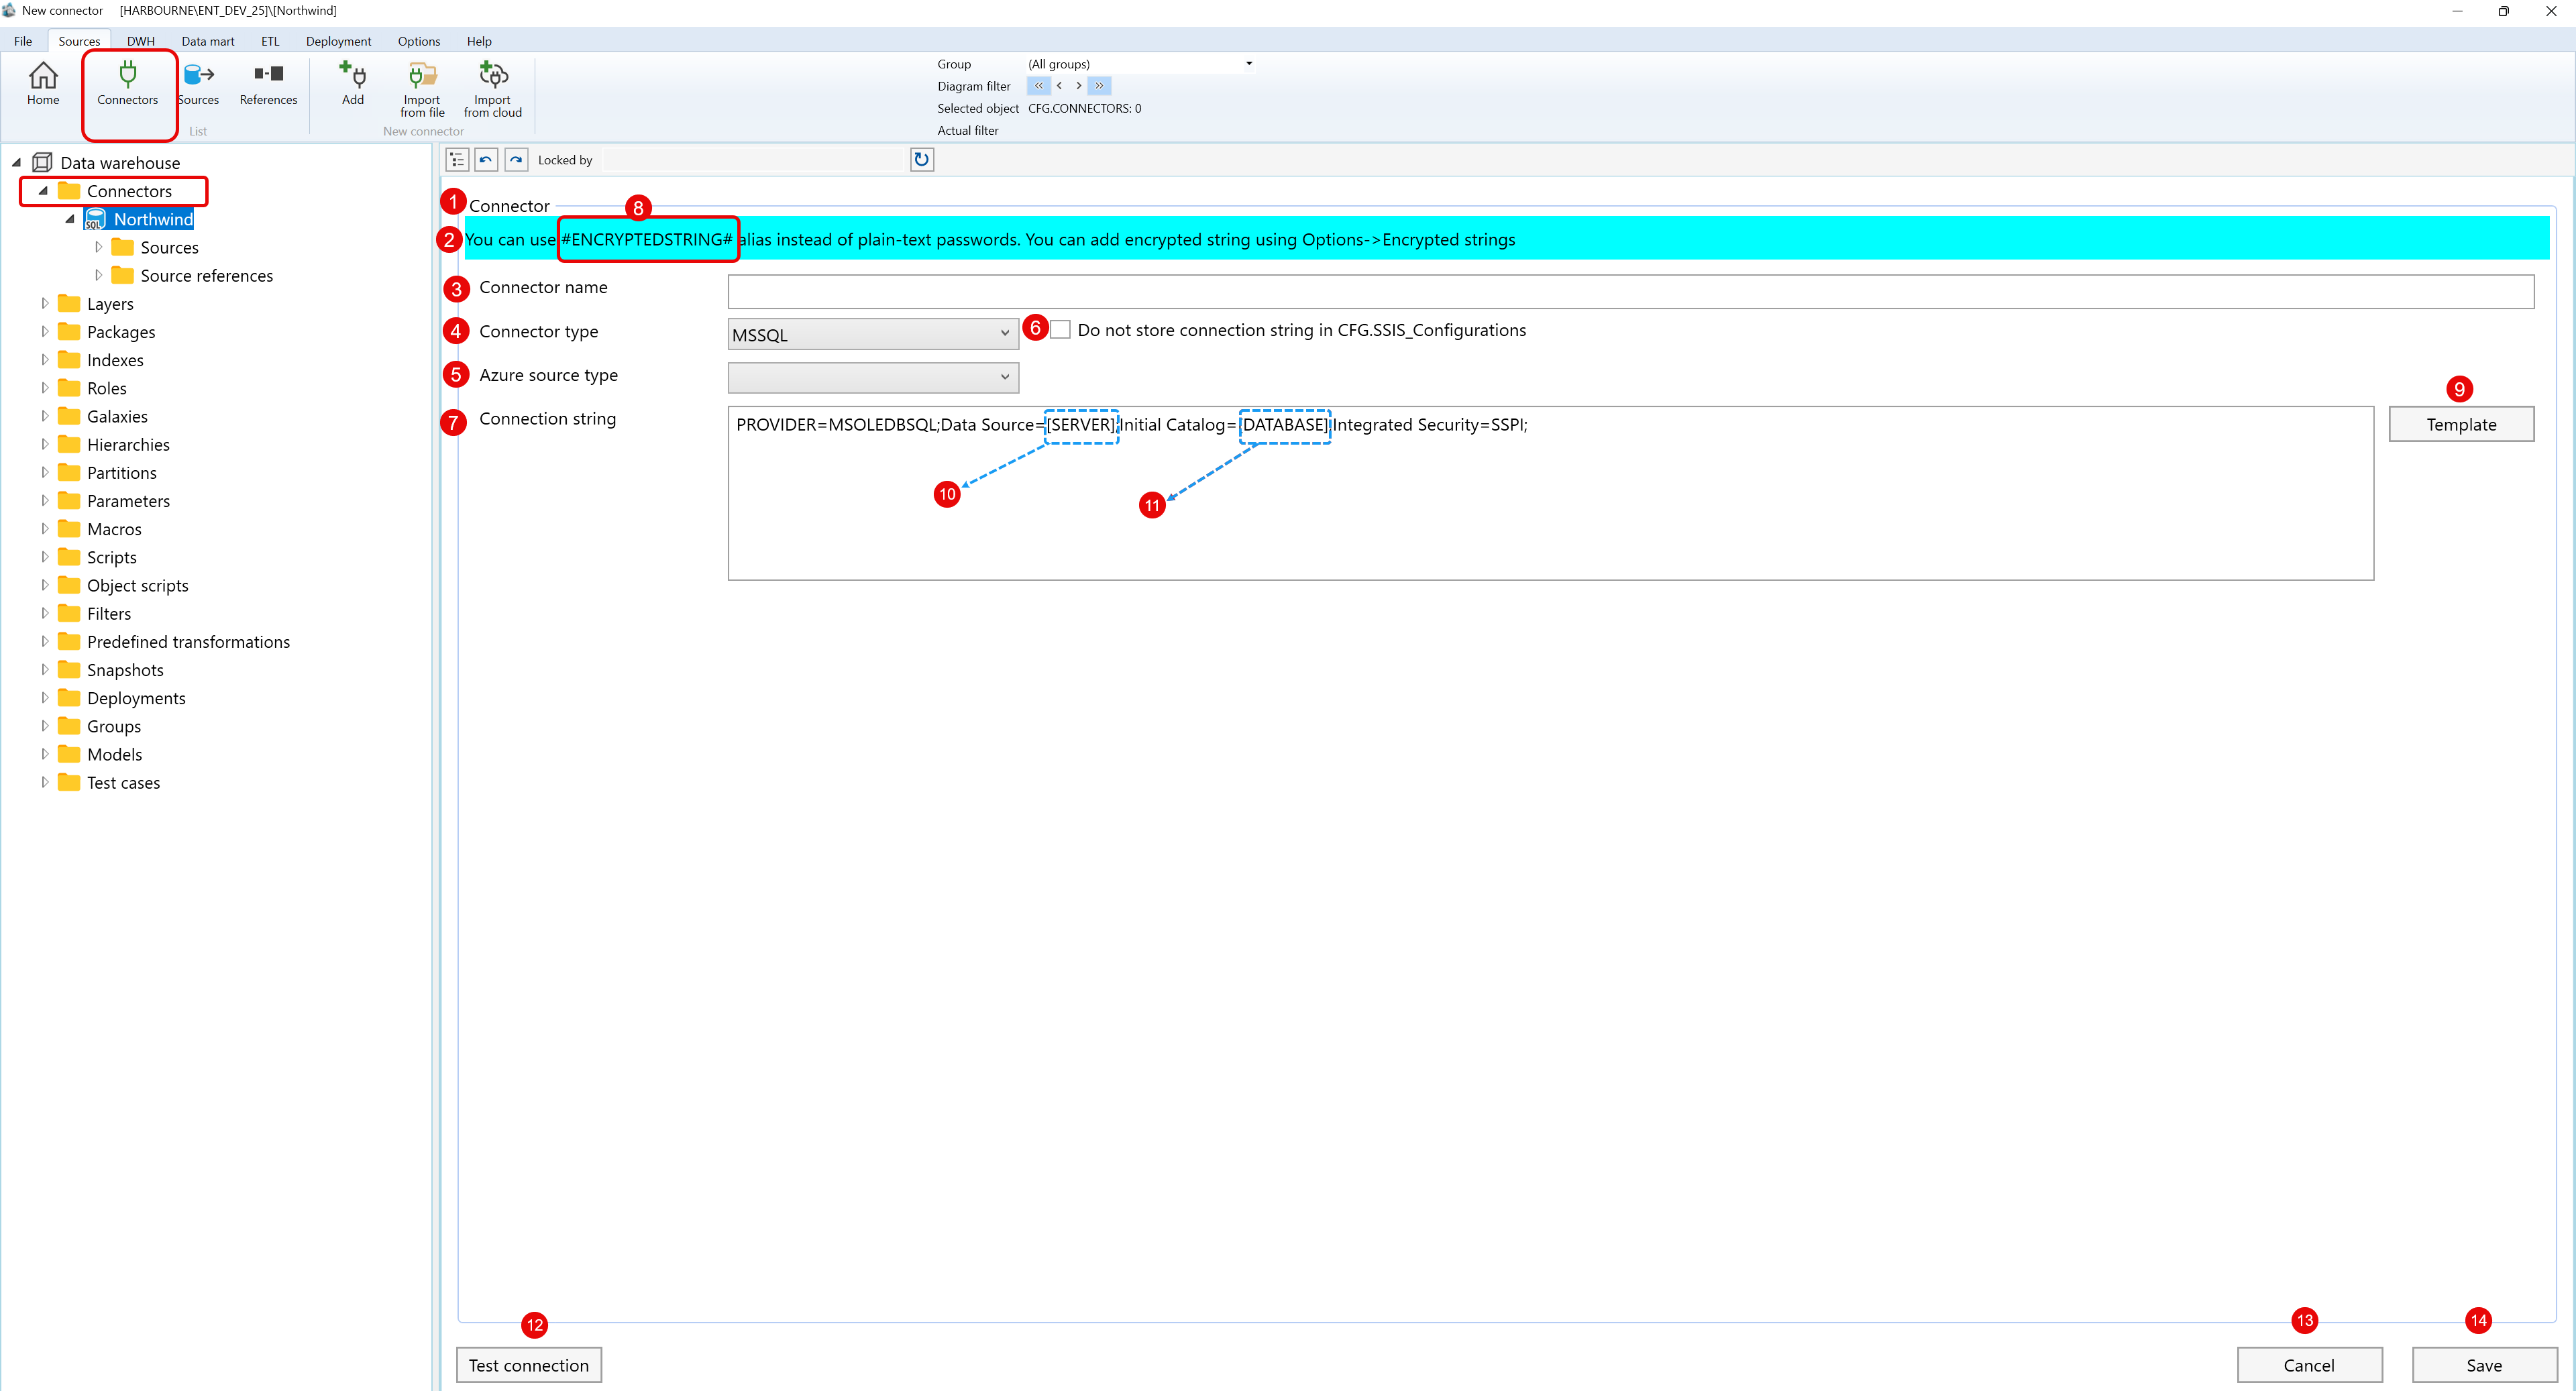The height and width of the screenshot is (1391, 2576).
Task: Refresh the lock status
Action: [922, 160]
